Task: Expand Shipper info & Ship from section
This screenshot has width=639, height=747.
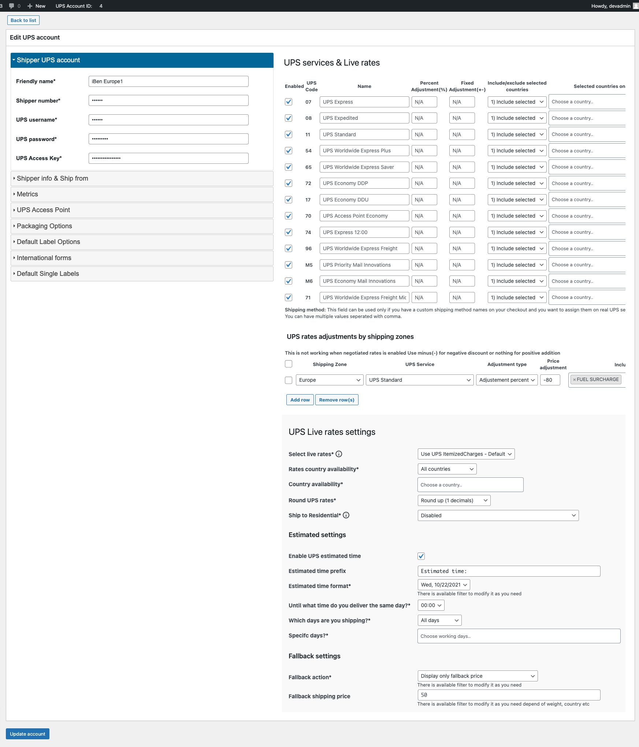Action: click(142, 178)
